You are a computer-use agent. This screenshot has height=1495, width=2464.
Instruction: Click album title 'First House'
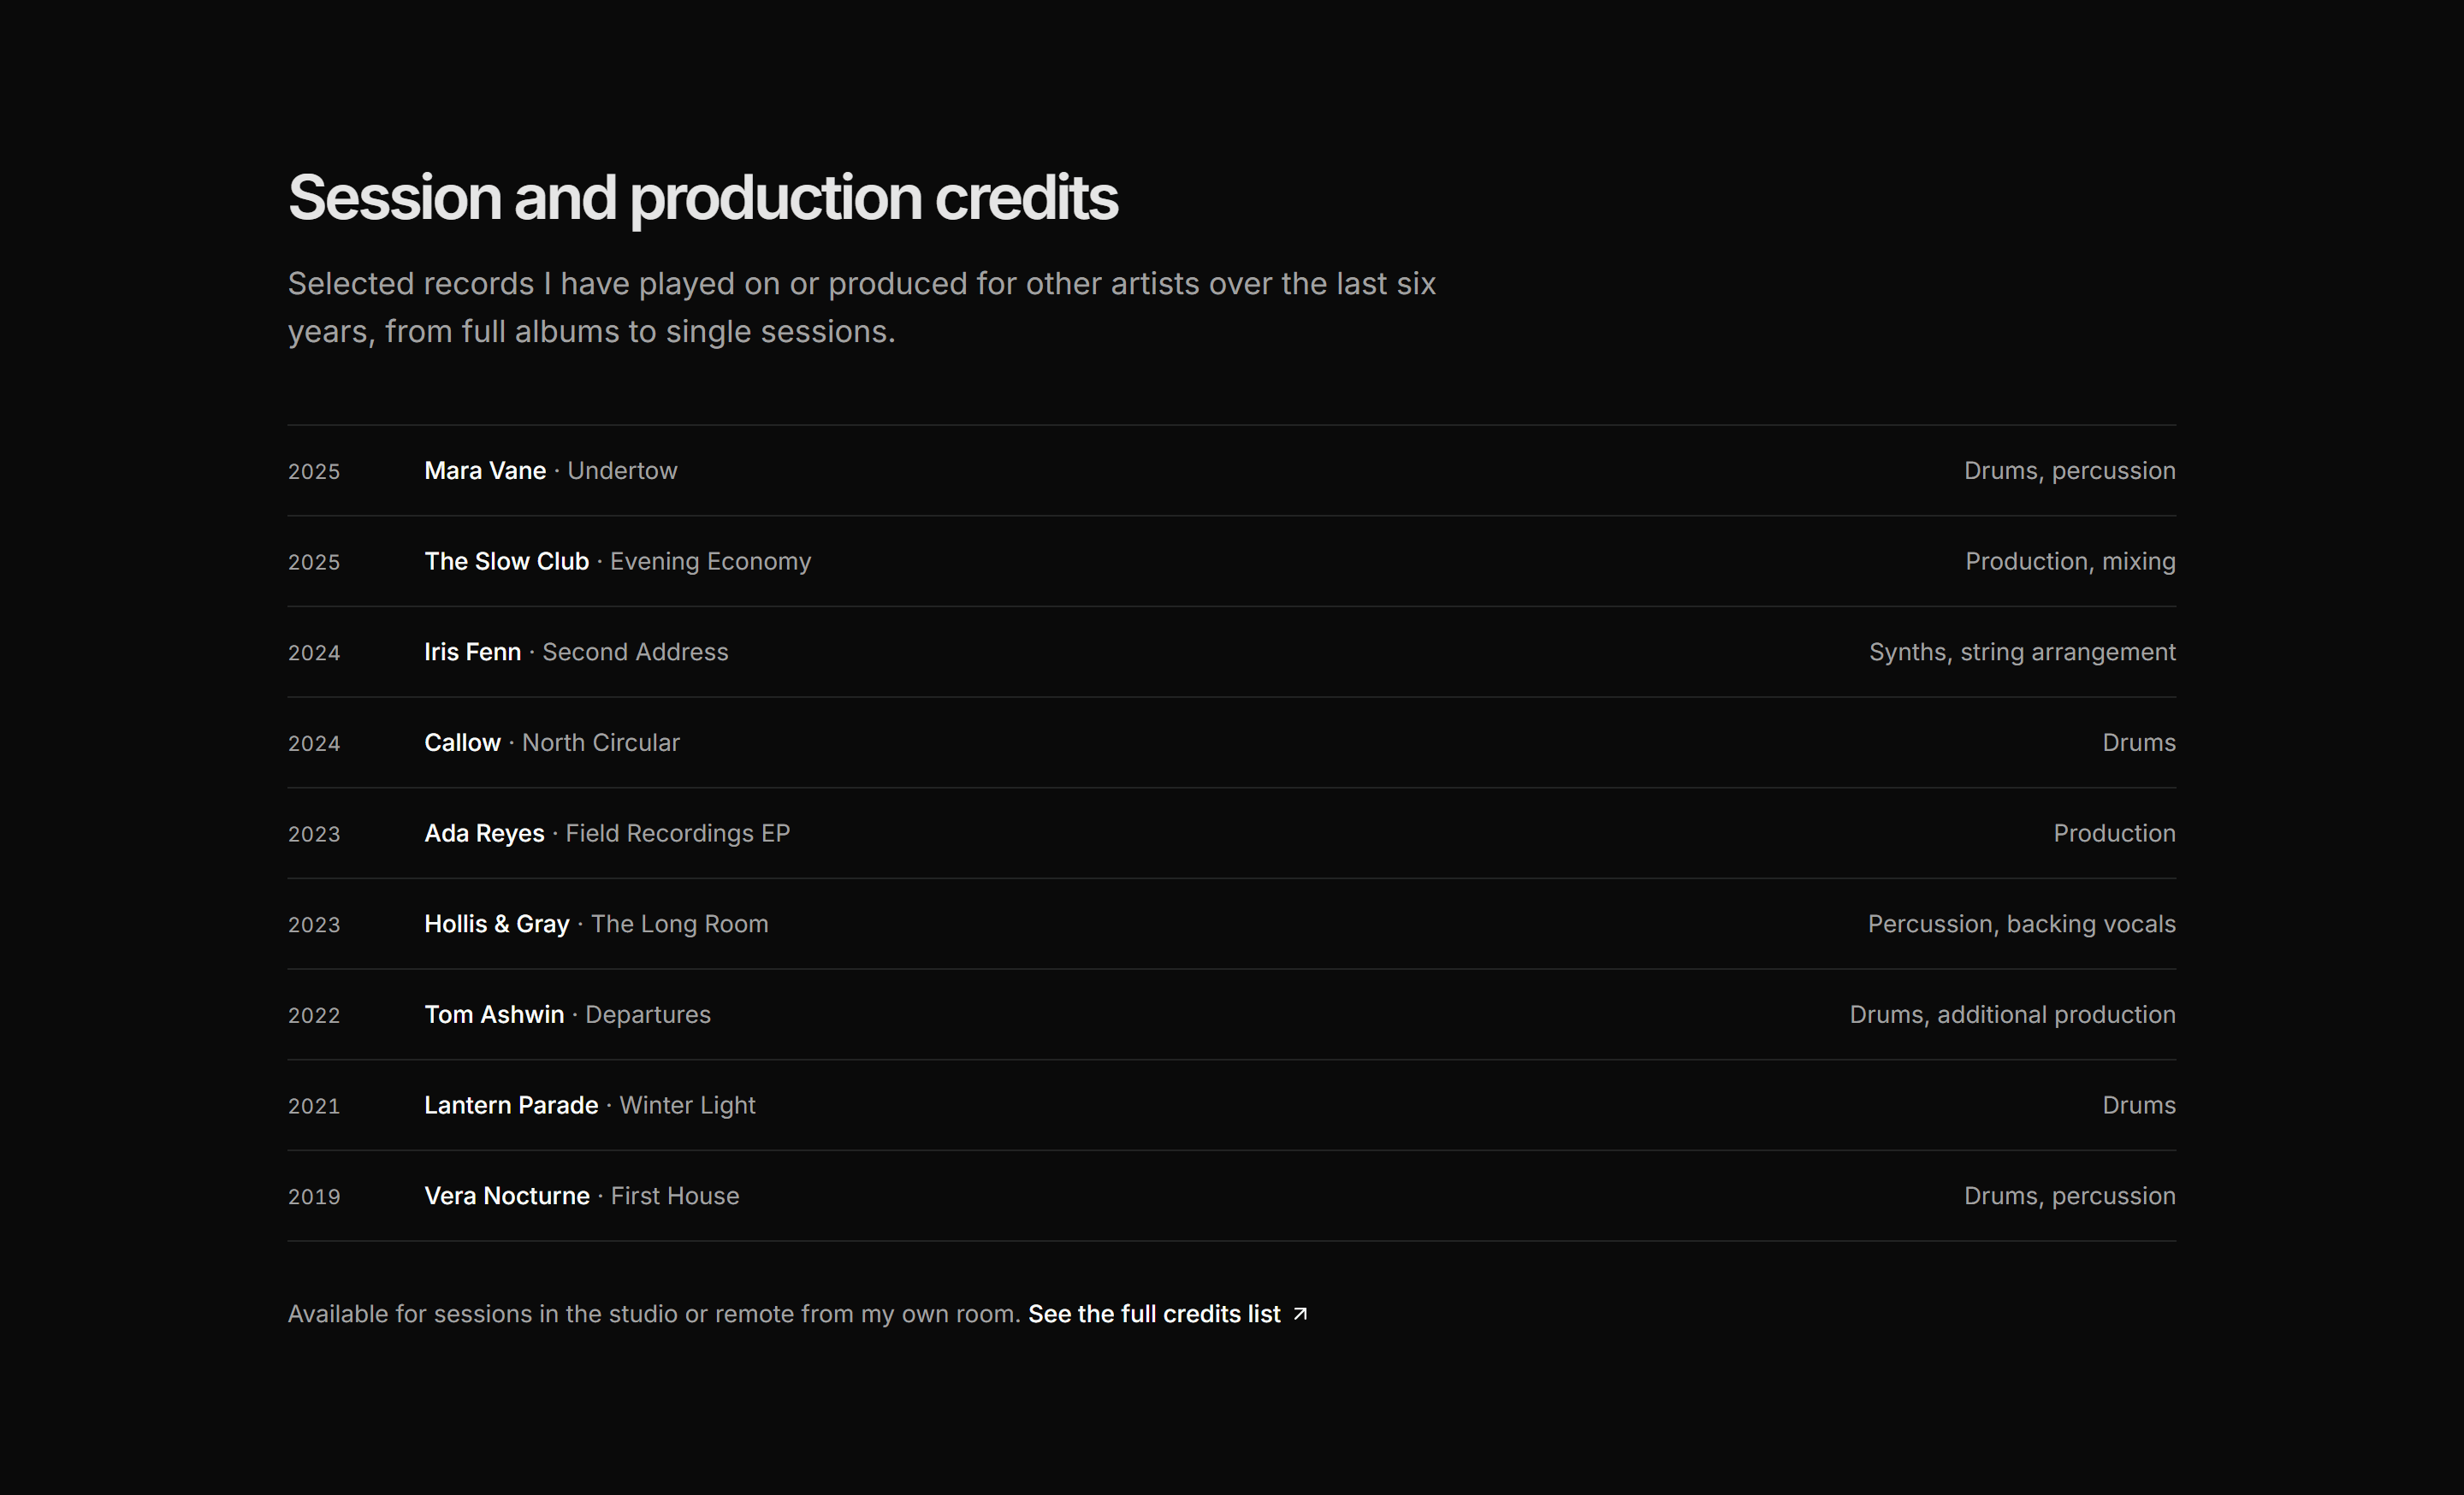click(675, 1197)
